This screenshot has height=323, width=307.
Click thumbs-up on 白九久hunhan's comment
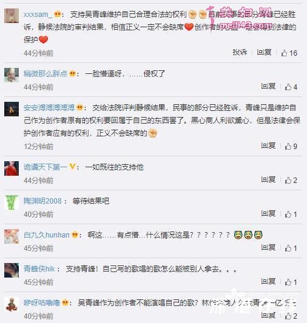[x=291, y=248]
